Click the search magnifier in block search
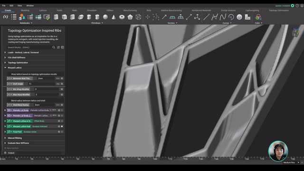Screen dimensions: 304x171 pos(54,47)
